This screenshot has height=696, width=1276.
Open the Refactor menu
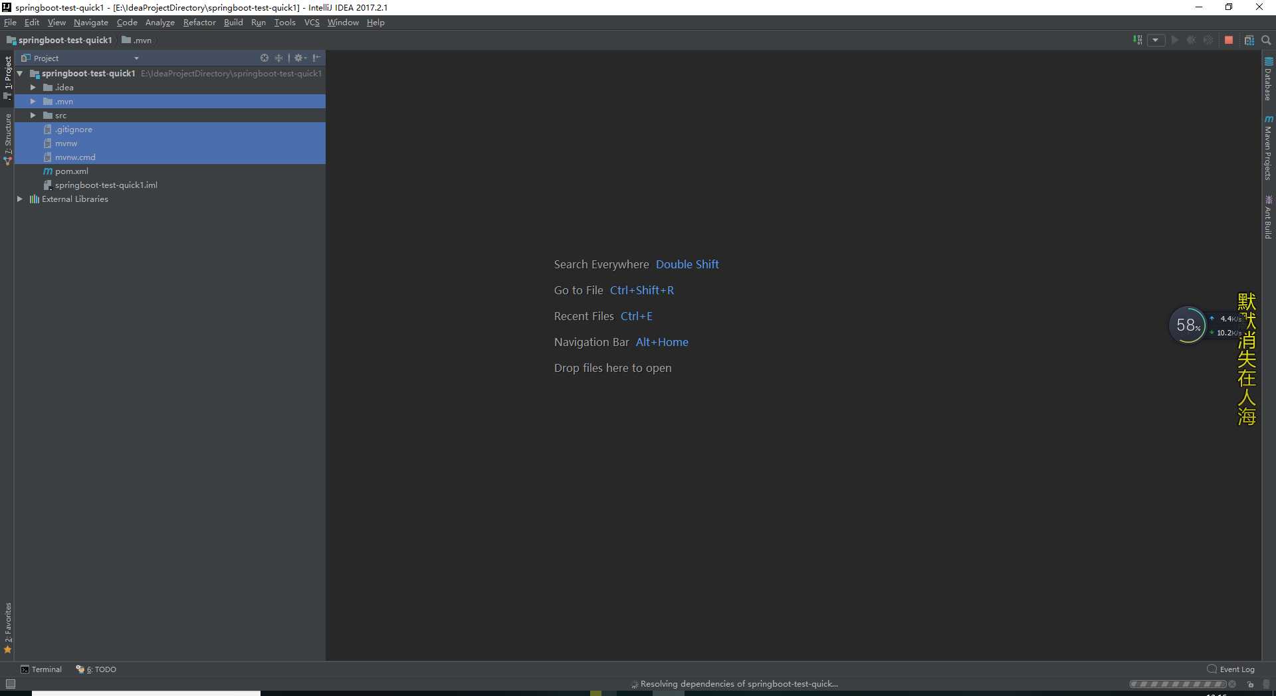point(199,22)
